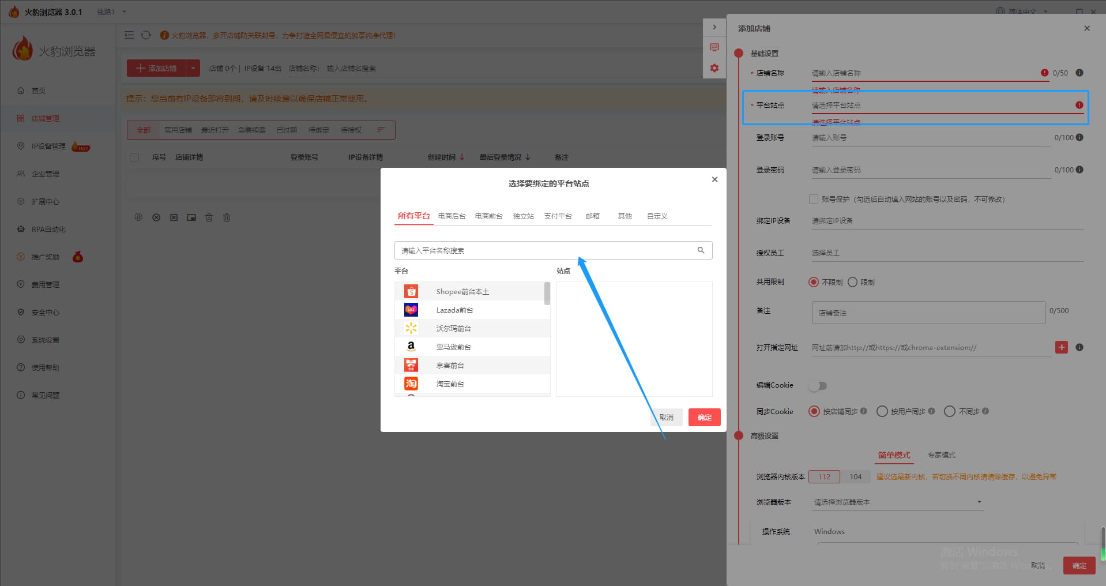Screen dimensions: 1106x586
Task: Select the 限制 radio option for 共用限制
Action: pyautogui.click(x=852, y=282)
